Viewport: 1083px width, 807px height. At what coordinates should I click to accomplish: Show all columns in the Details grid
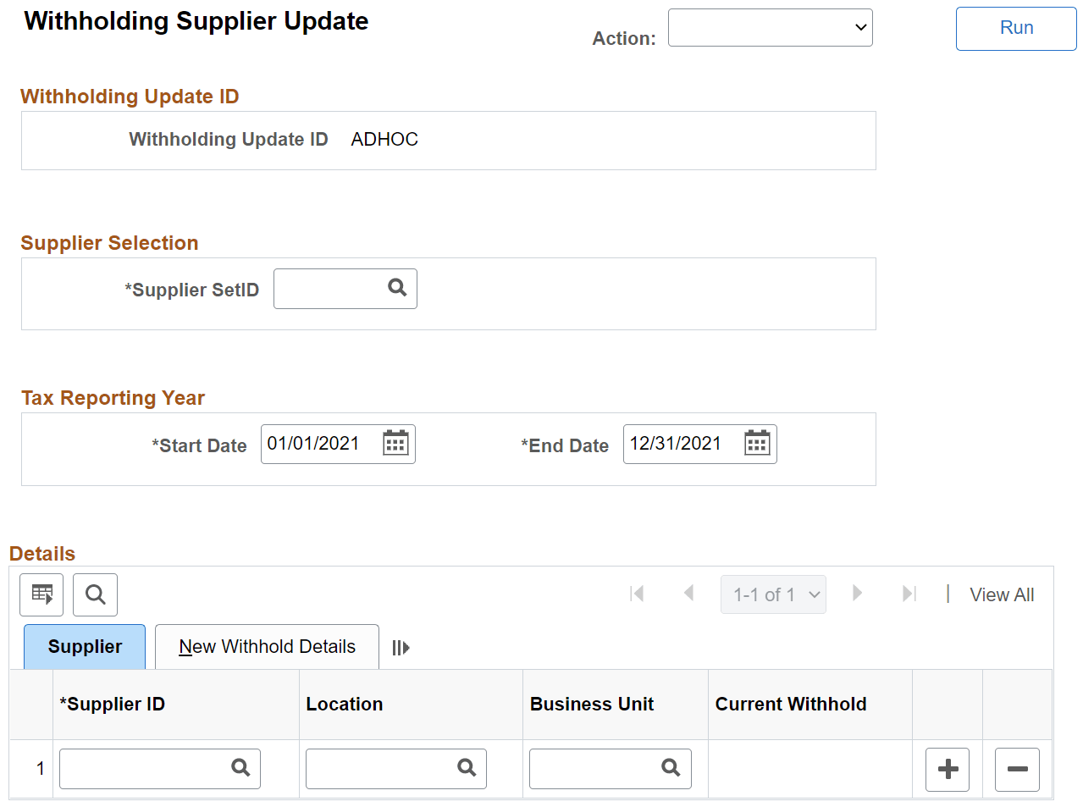click(x=401, y=647)
